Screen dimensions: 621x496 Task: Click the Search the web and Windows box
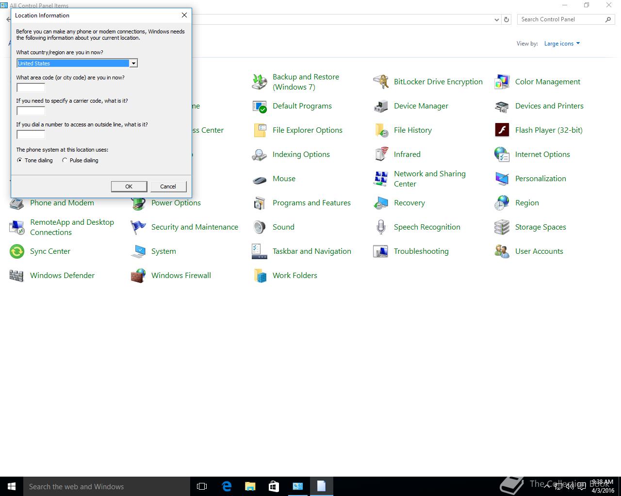pyautogui.click(x=106, y=486)
